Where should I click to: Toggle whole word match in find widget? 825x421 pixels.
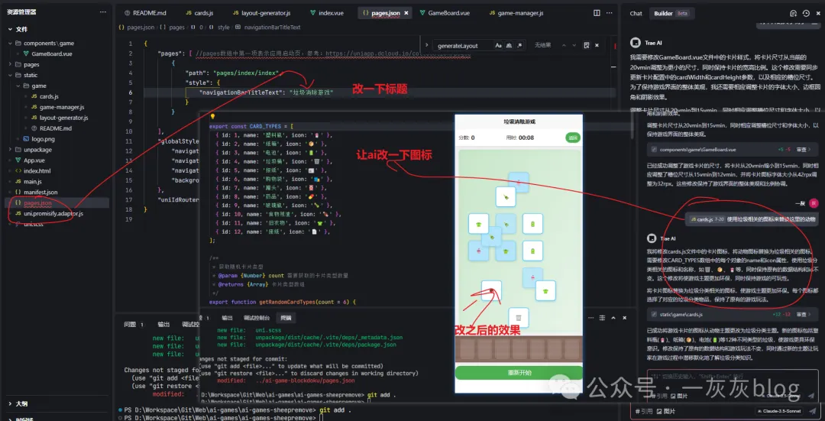point(508,46)
